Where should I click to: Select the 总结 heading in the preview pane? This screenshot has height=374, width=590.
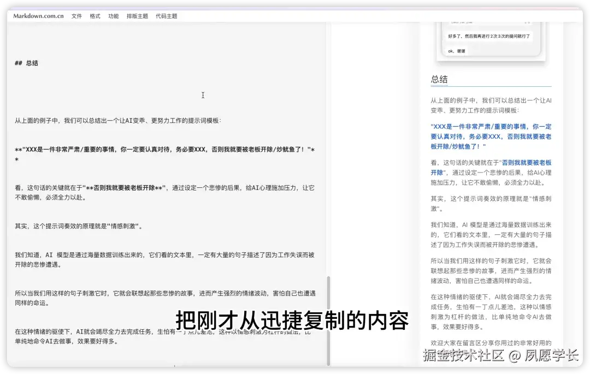(x=439, y=79)
